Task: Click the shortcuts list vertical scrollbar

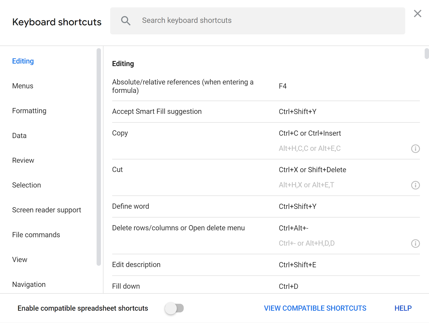Action: point(427,54)
